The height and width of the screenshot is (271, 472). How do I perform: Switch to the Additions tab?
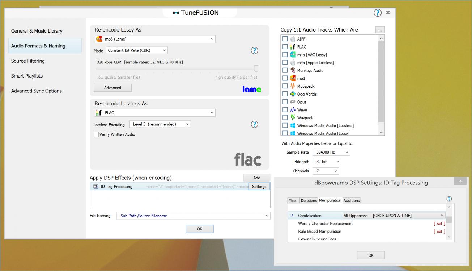pos(352,201)
